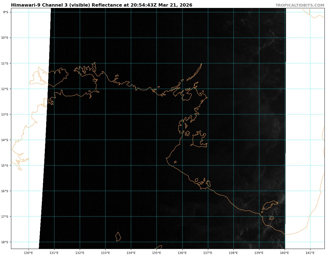Click grid intersection of 139°E and 15°S
Image resolution: width=330 pixels, height=255 pixels.
[259, 166]
